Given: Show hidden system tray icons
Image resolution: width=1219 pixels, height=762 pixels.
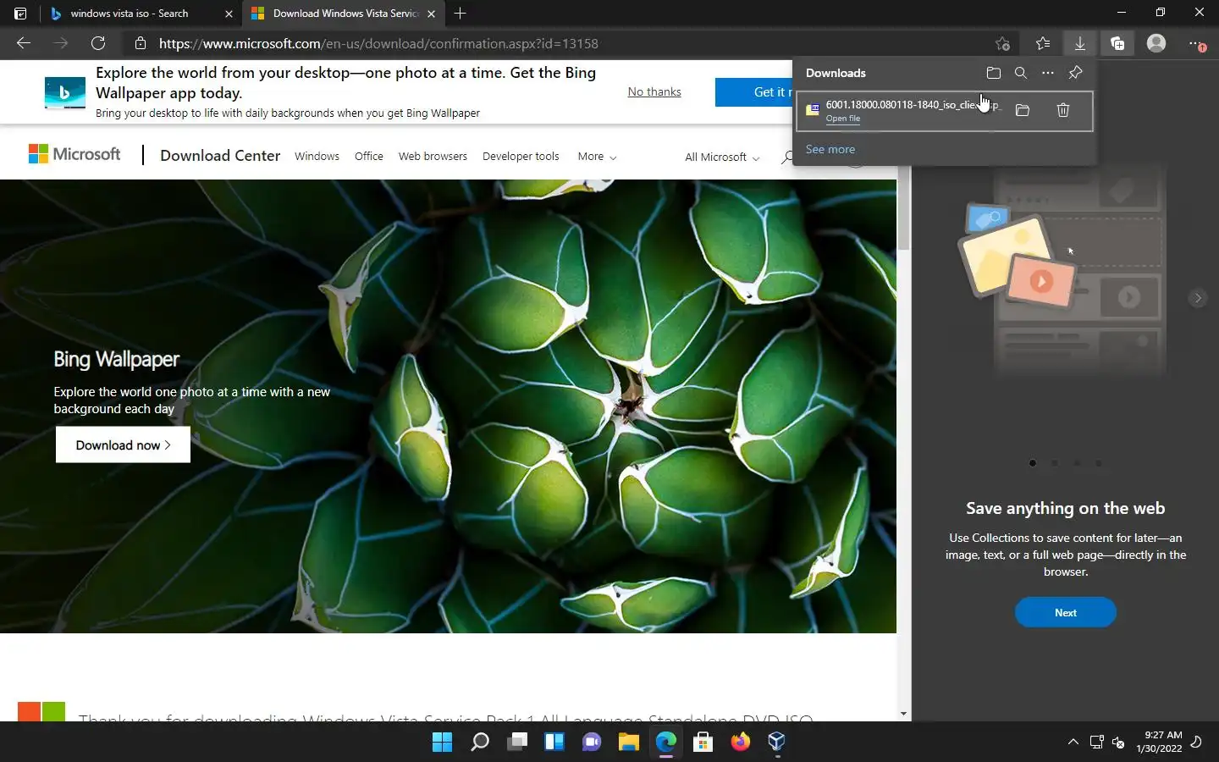Looking at the screenshot, I should (x=1073, y=743).
